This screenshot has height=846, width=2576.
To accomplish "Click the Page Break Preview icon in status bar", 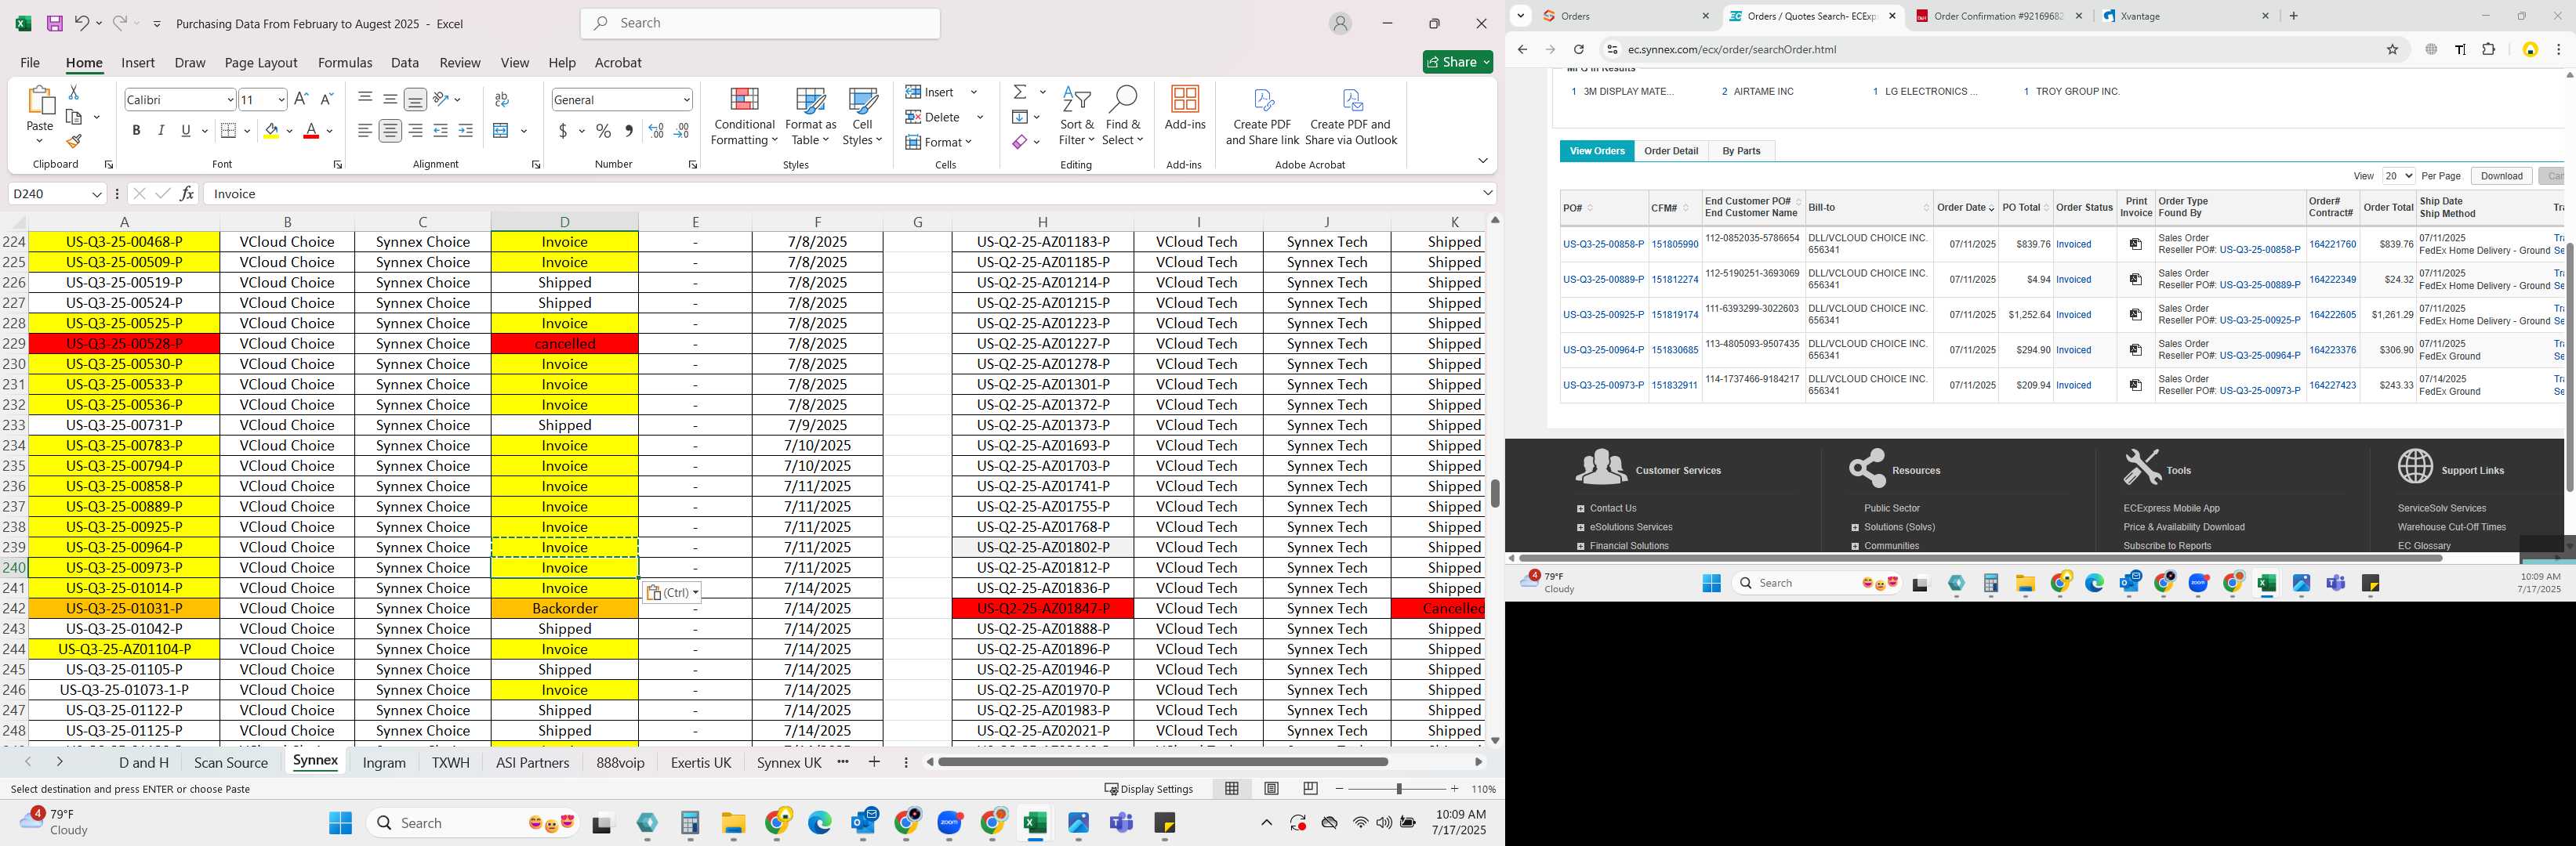I will 1310,788.
